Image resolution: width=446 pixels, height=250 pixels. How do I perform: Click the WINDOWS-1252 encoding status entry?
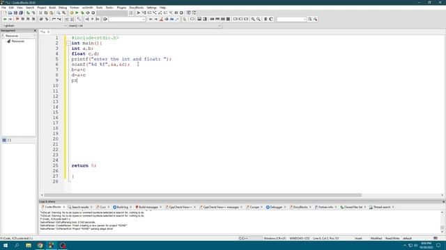pos(300,238)
